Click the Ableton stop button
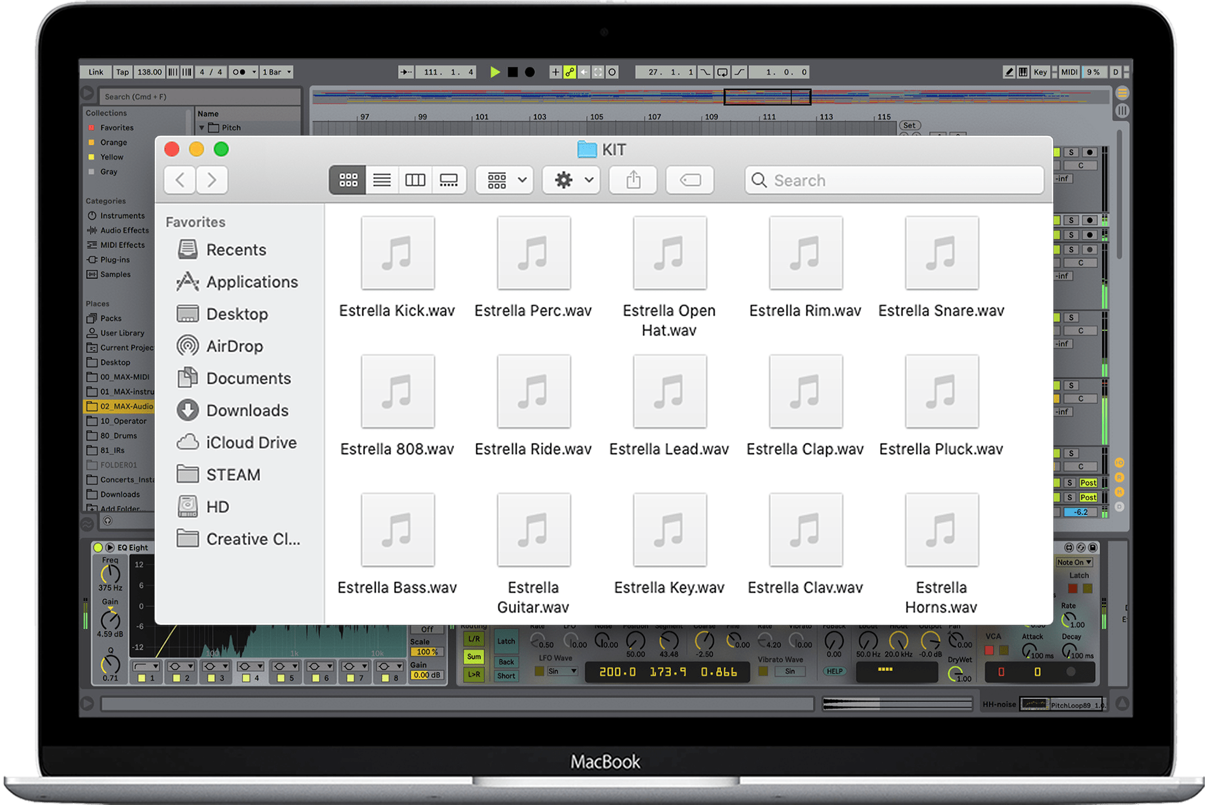Image resolution: width=1209 pixels, height=805 pixels. pyautogui.click(x=513, y=72)
